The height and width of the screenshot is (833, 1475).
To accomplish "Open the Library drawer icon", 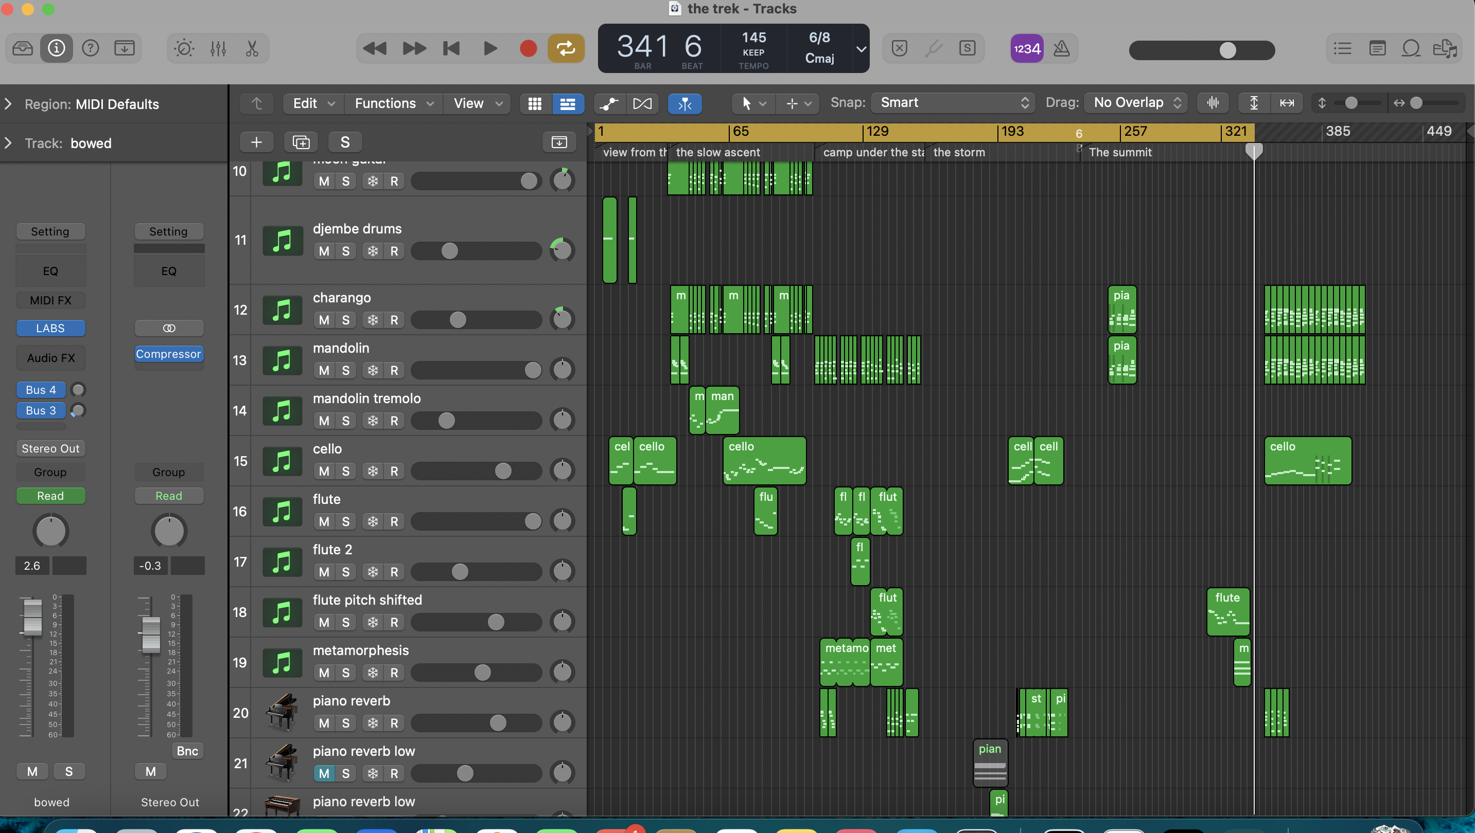I will tap(22, 49).
